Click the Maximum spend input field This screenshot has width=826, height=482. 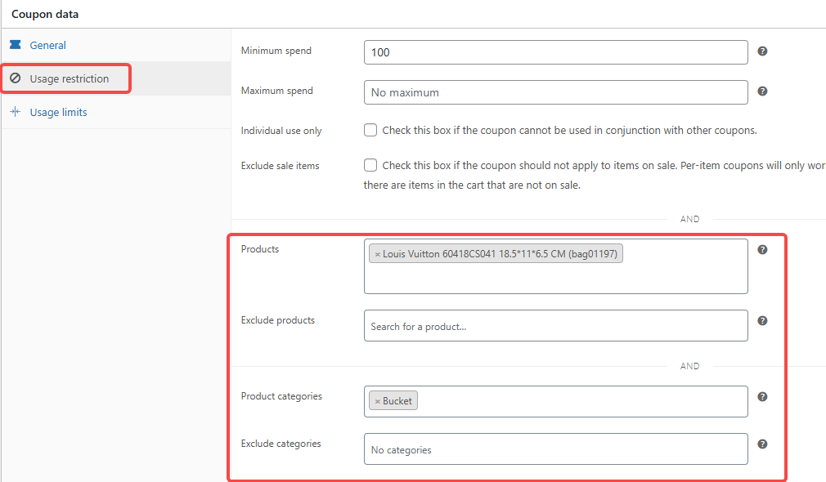[x=555, y=92]
